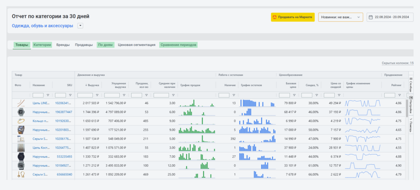Open category dropdown next to Одежда, обувь и аксессуары
This screenshot has height=190, width=420.
tap(80, 26)
